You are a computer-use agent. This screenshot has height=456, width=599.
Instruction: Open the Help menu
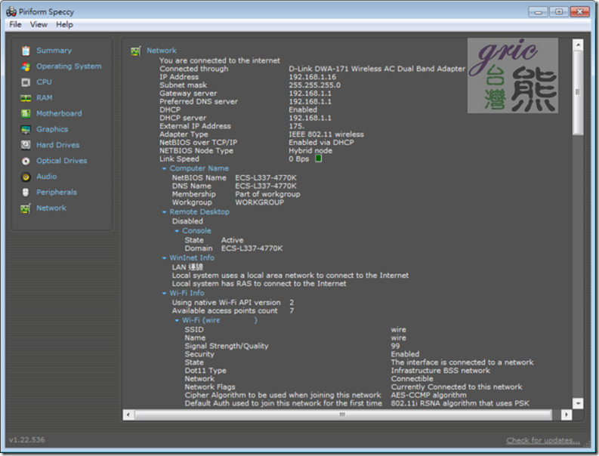click(64, 24)
